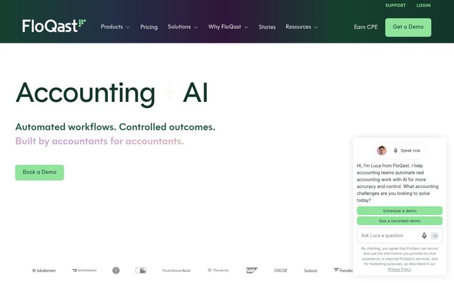The height and width of the screenshot is (283, 454).
Task: Click the SAP logo
Action: pos(252,270)
